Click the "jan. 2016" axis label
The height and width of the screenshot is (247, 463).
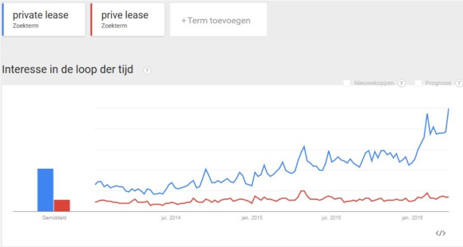[413, 218]
